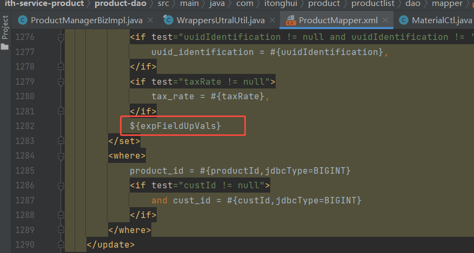Place cursor on ${expFieldUpVals} text
The height and width of the screenshot is (253, 474).
175,126
